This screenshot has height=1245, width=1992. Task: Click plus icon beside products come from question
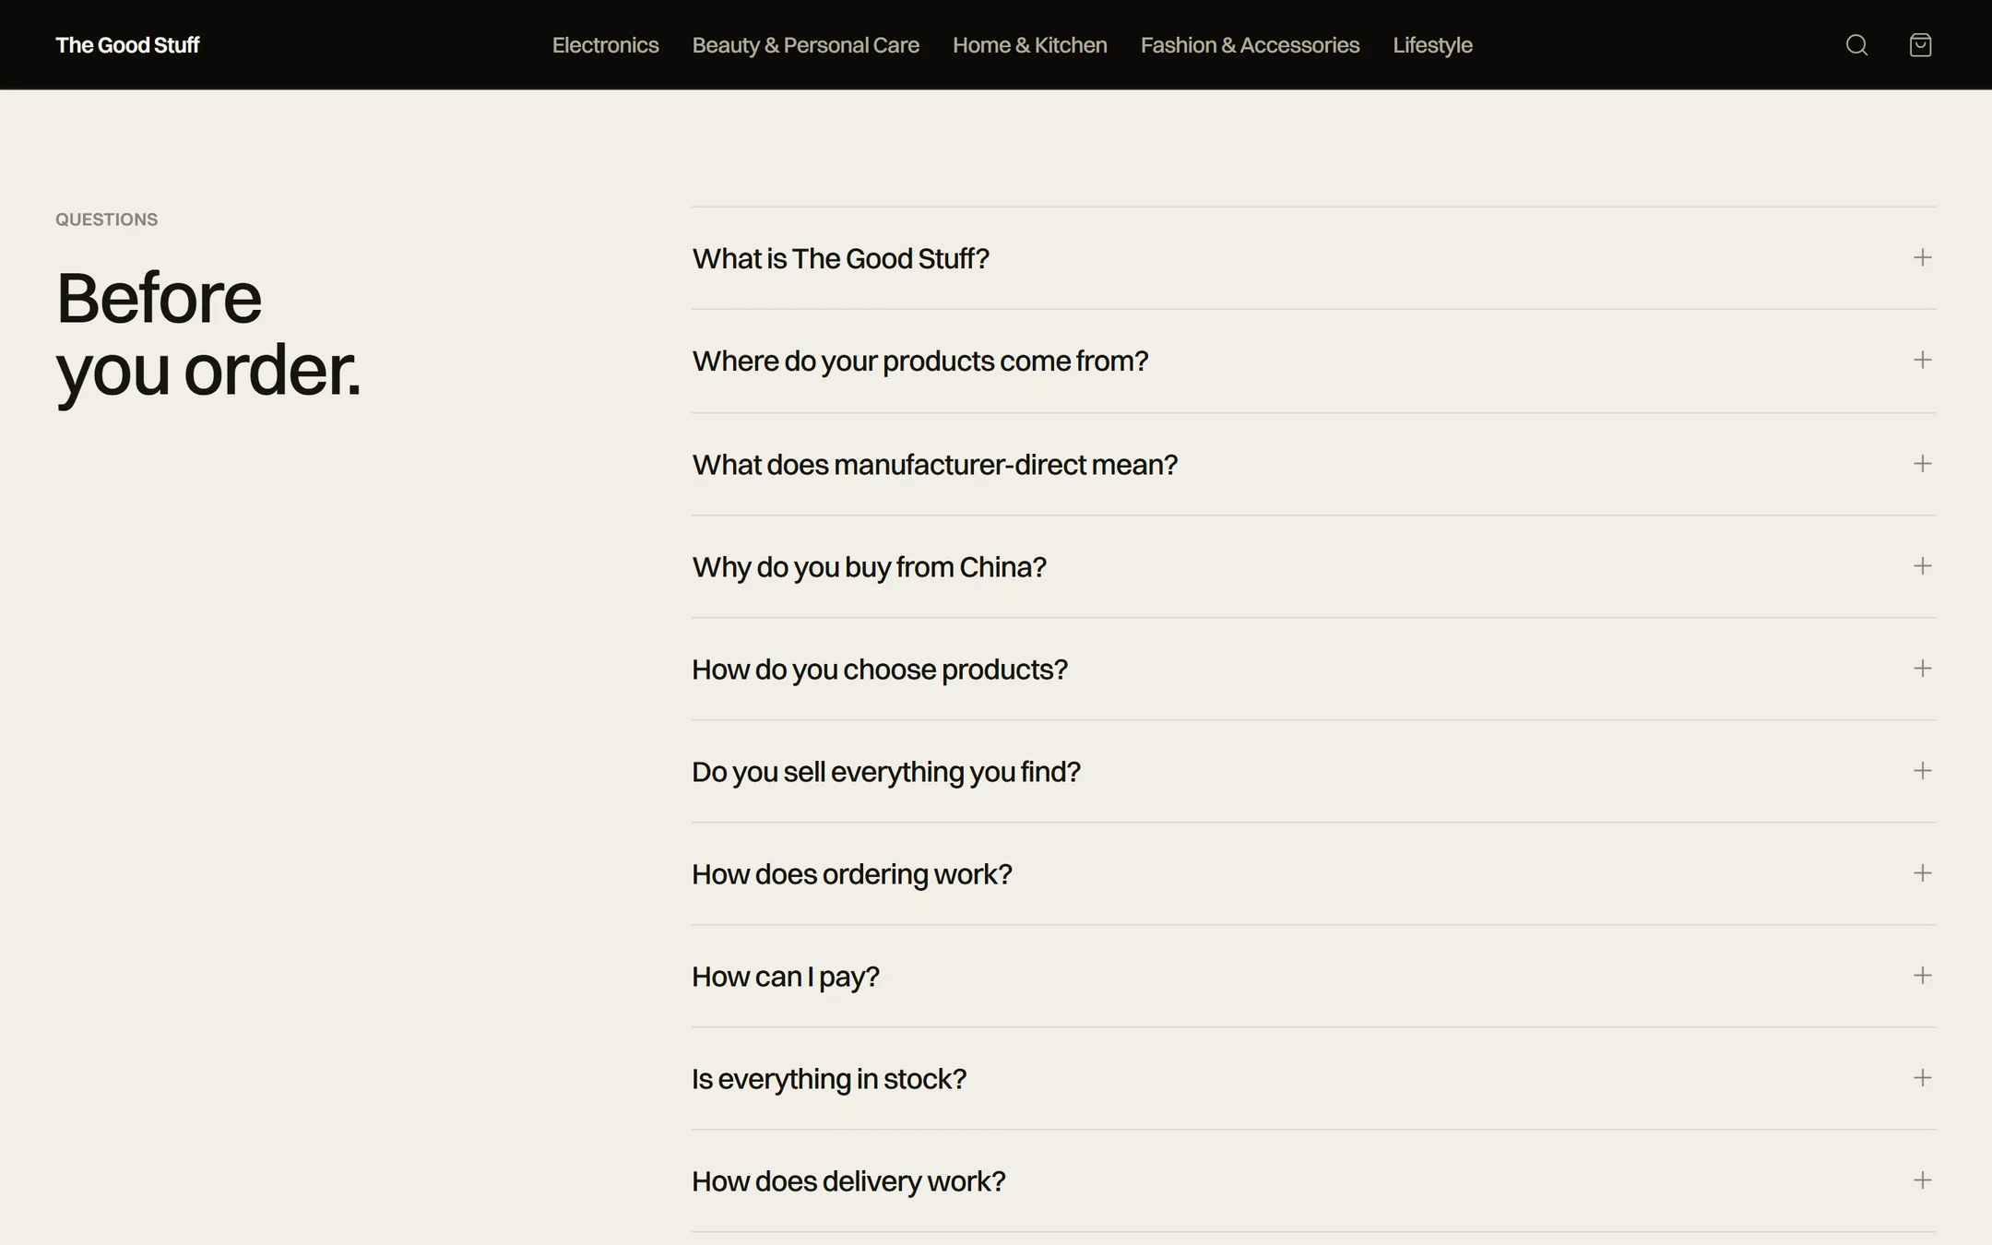(x=1922, y=360)
